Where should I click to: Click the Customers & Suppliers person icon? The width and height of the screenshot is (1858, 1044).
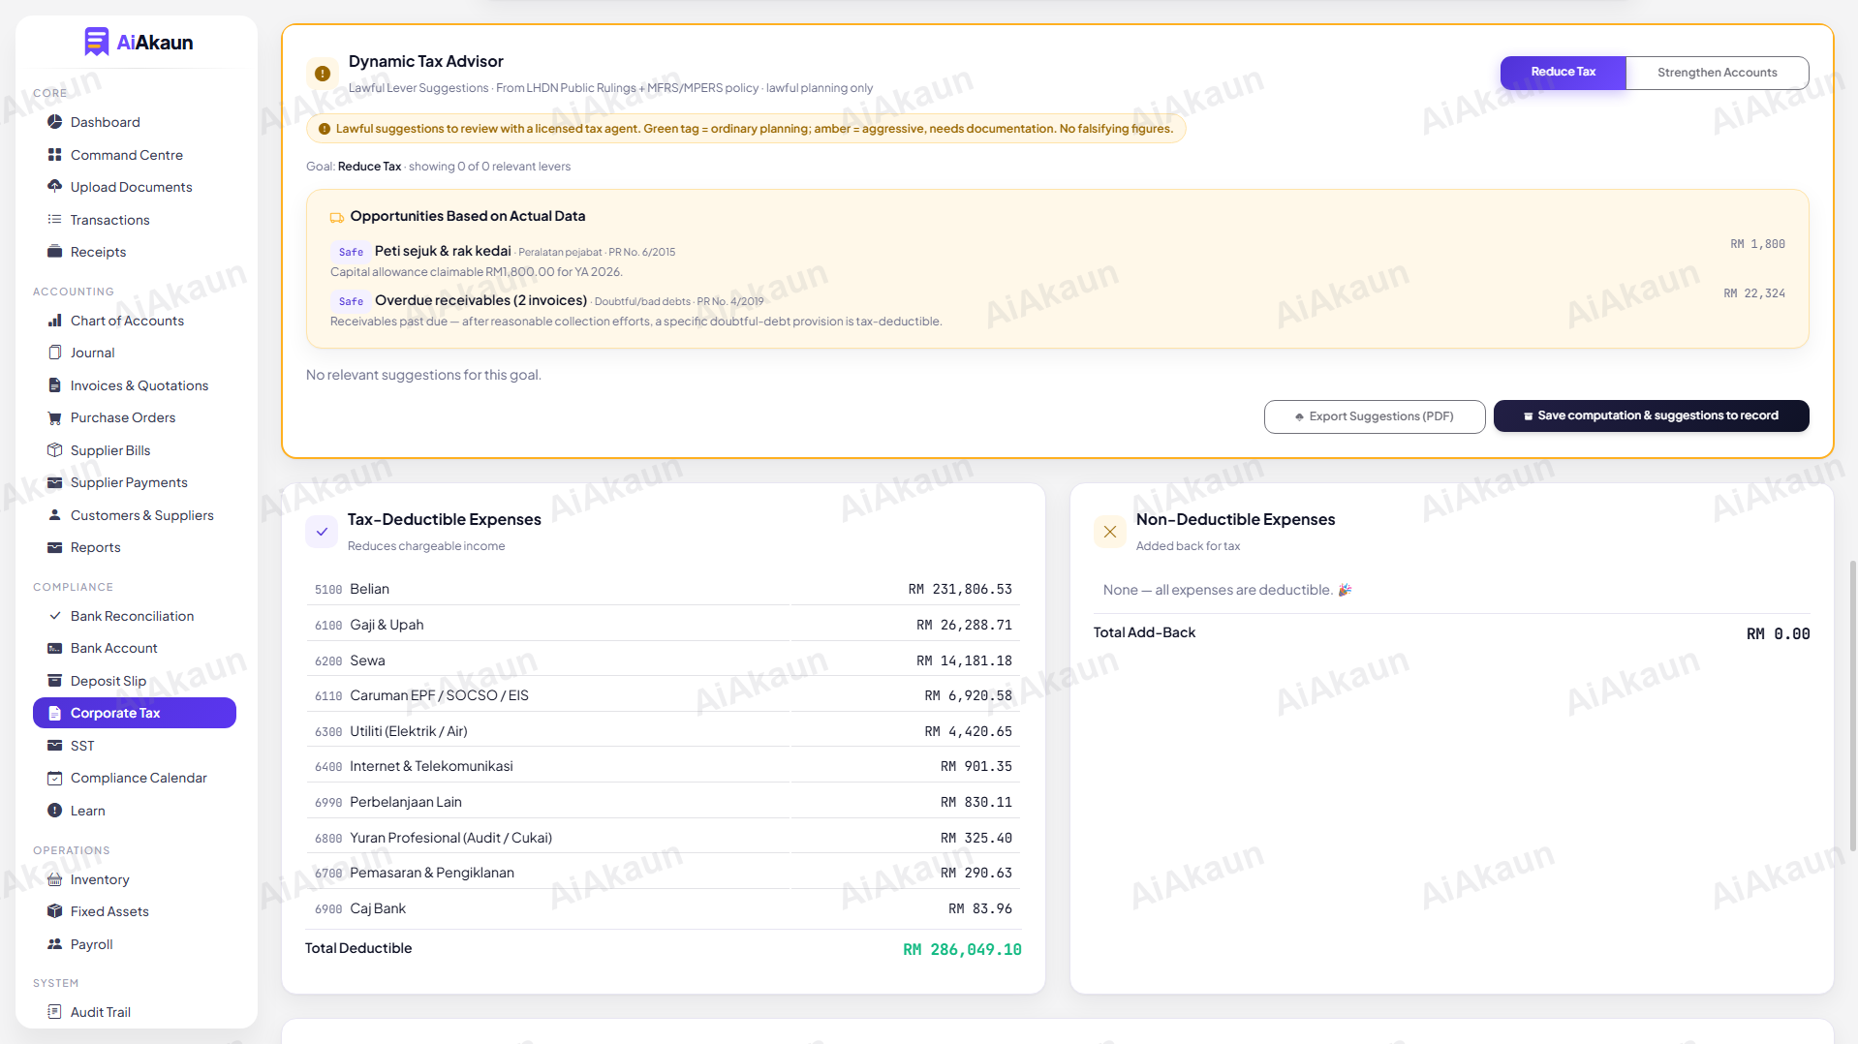[55, 515]
